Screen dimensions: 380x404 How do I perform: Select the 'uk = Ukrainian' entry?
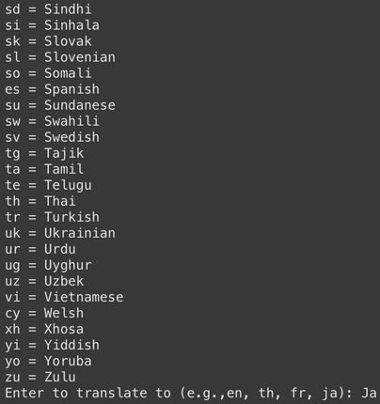60,233
